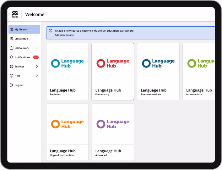Open the green Language Hub Intermediate cover
The width and height of the screenshot is (222, 170).
(x=199, y=63)
